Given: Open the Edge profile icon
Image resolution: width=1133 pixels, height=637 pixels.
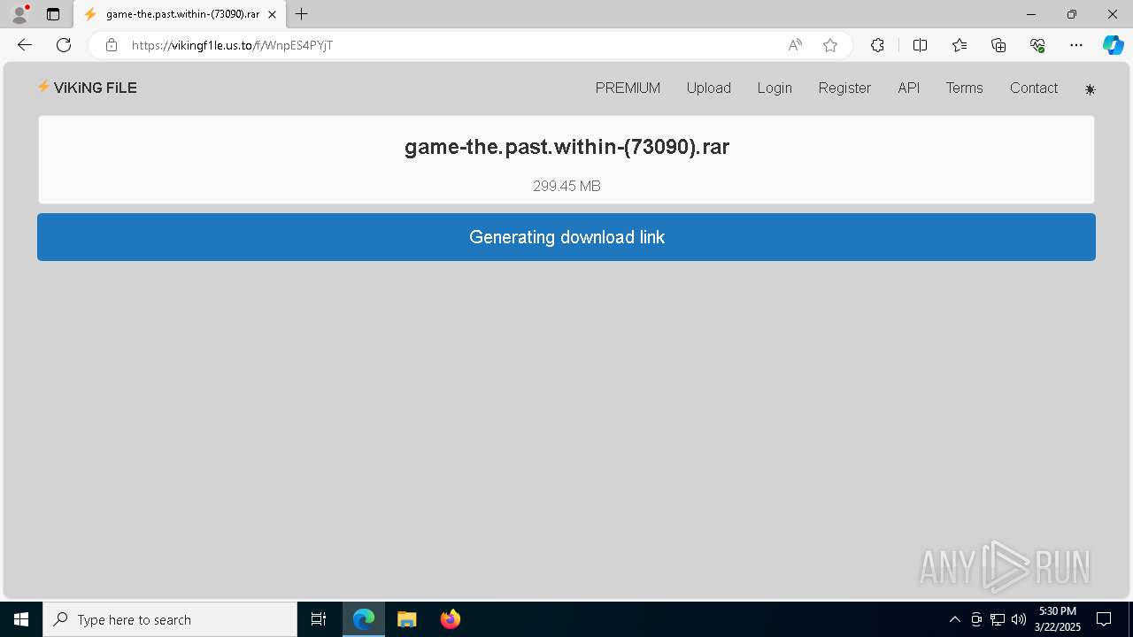Looking at the screenshot, I should click(19, 14).
